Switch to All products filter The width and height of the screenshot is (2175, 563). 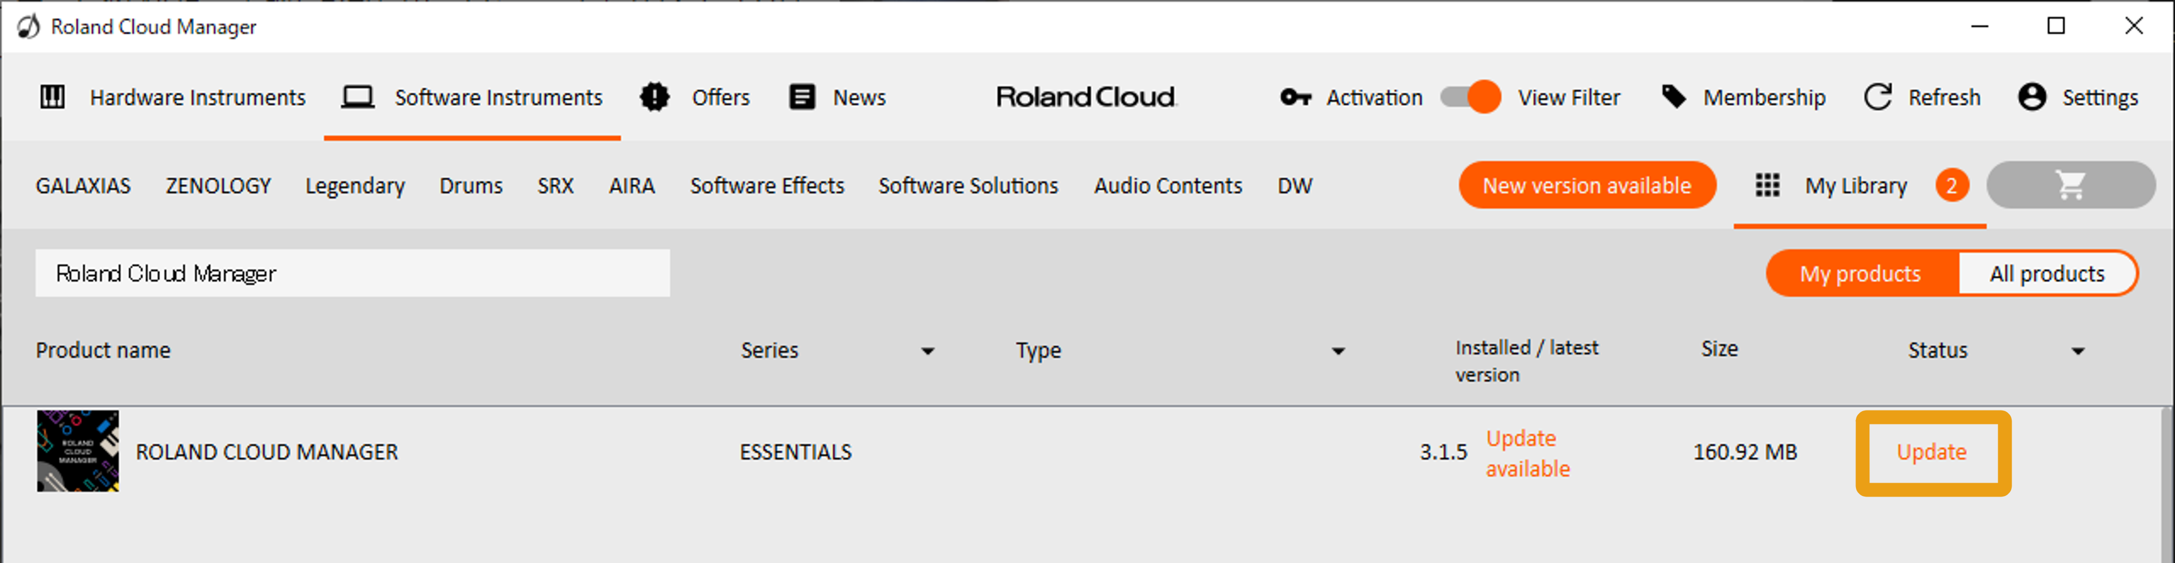[2049, 272]
